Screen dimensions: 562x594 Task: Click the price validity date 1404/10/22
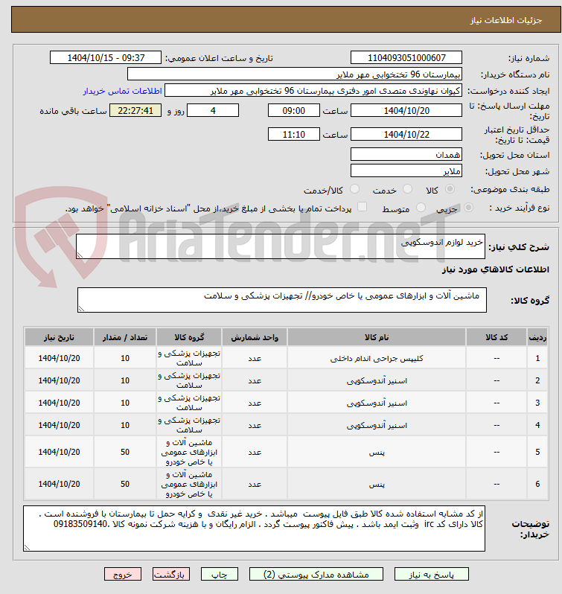point(406,135)
